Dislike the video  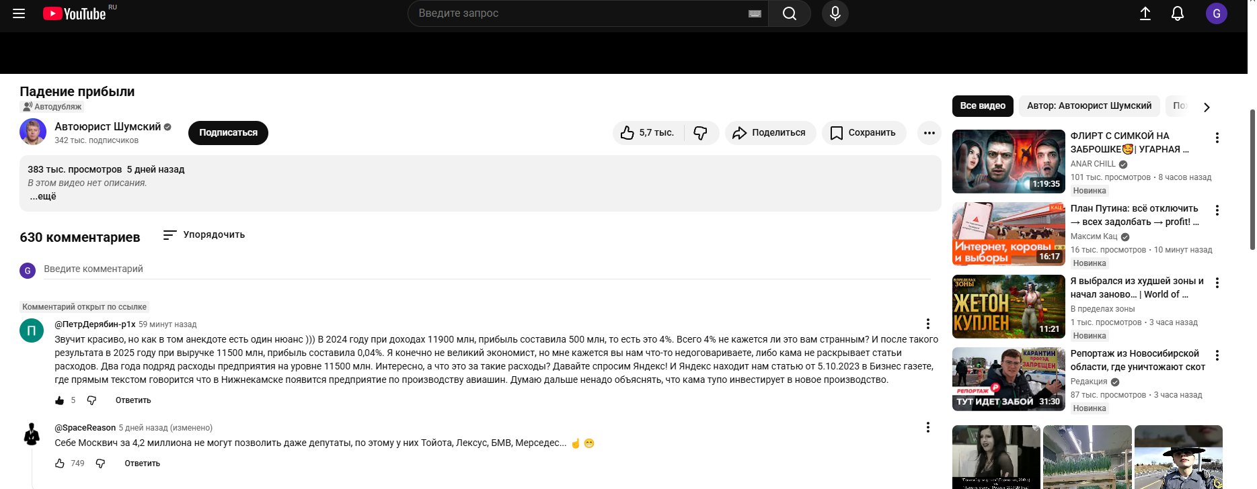tap(701, 133)
